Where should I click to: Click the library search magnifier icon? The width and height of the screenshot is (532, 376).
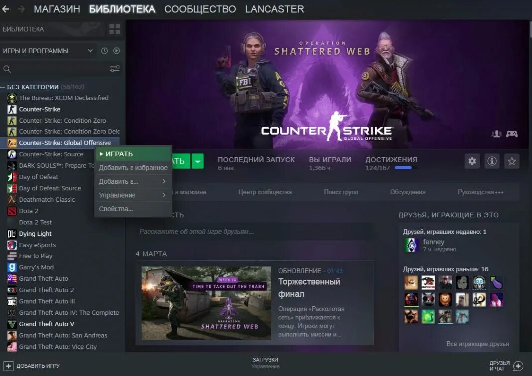pos(7,69)
